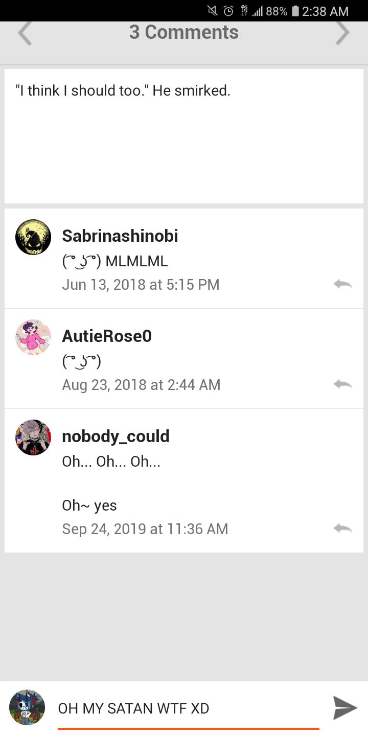Reply to nobody_could's comment
368x736 pixels.
pos(342,528)
